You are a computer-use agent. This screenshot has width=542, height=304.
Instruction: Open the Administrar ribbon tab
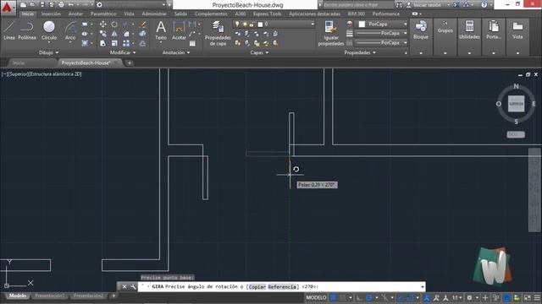coord(154,14)
